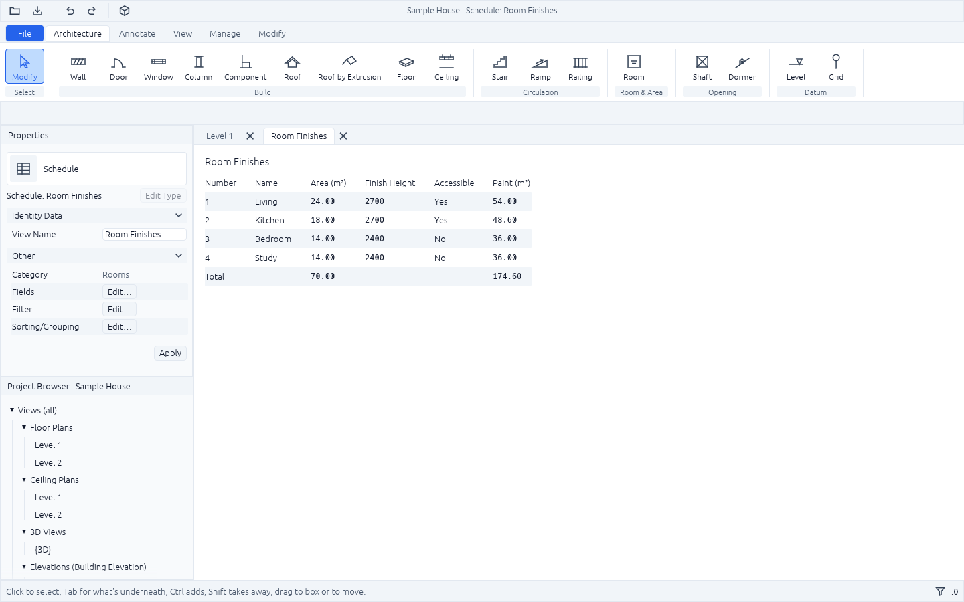The width and height of the screenshot is (964, 602).
Task: Pick the Stair tool
Action: pos(500,67)
